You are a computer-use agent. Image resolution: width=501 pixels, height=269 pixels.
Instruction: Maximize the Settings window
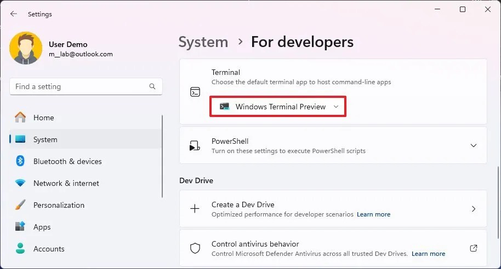point(462,9)
